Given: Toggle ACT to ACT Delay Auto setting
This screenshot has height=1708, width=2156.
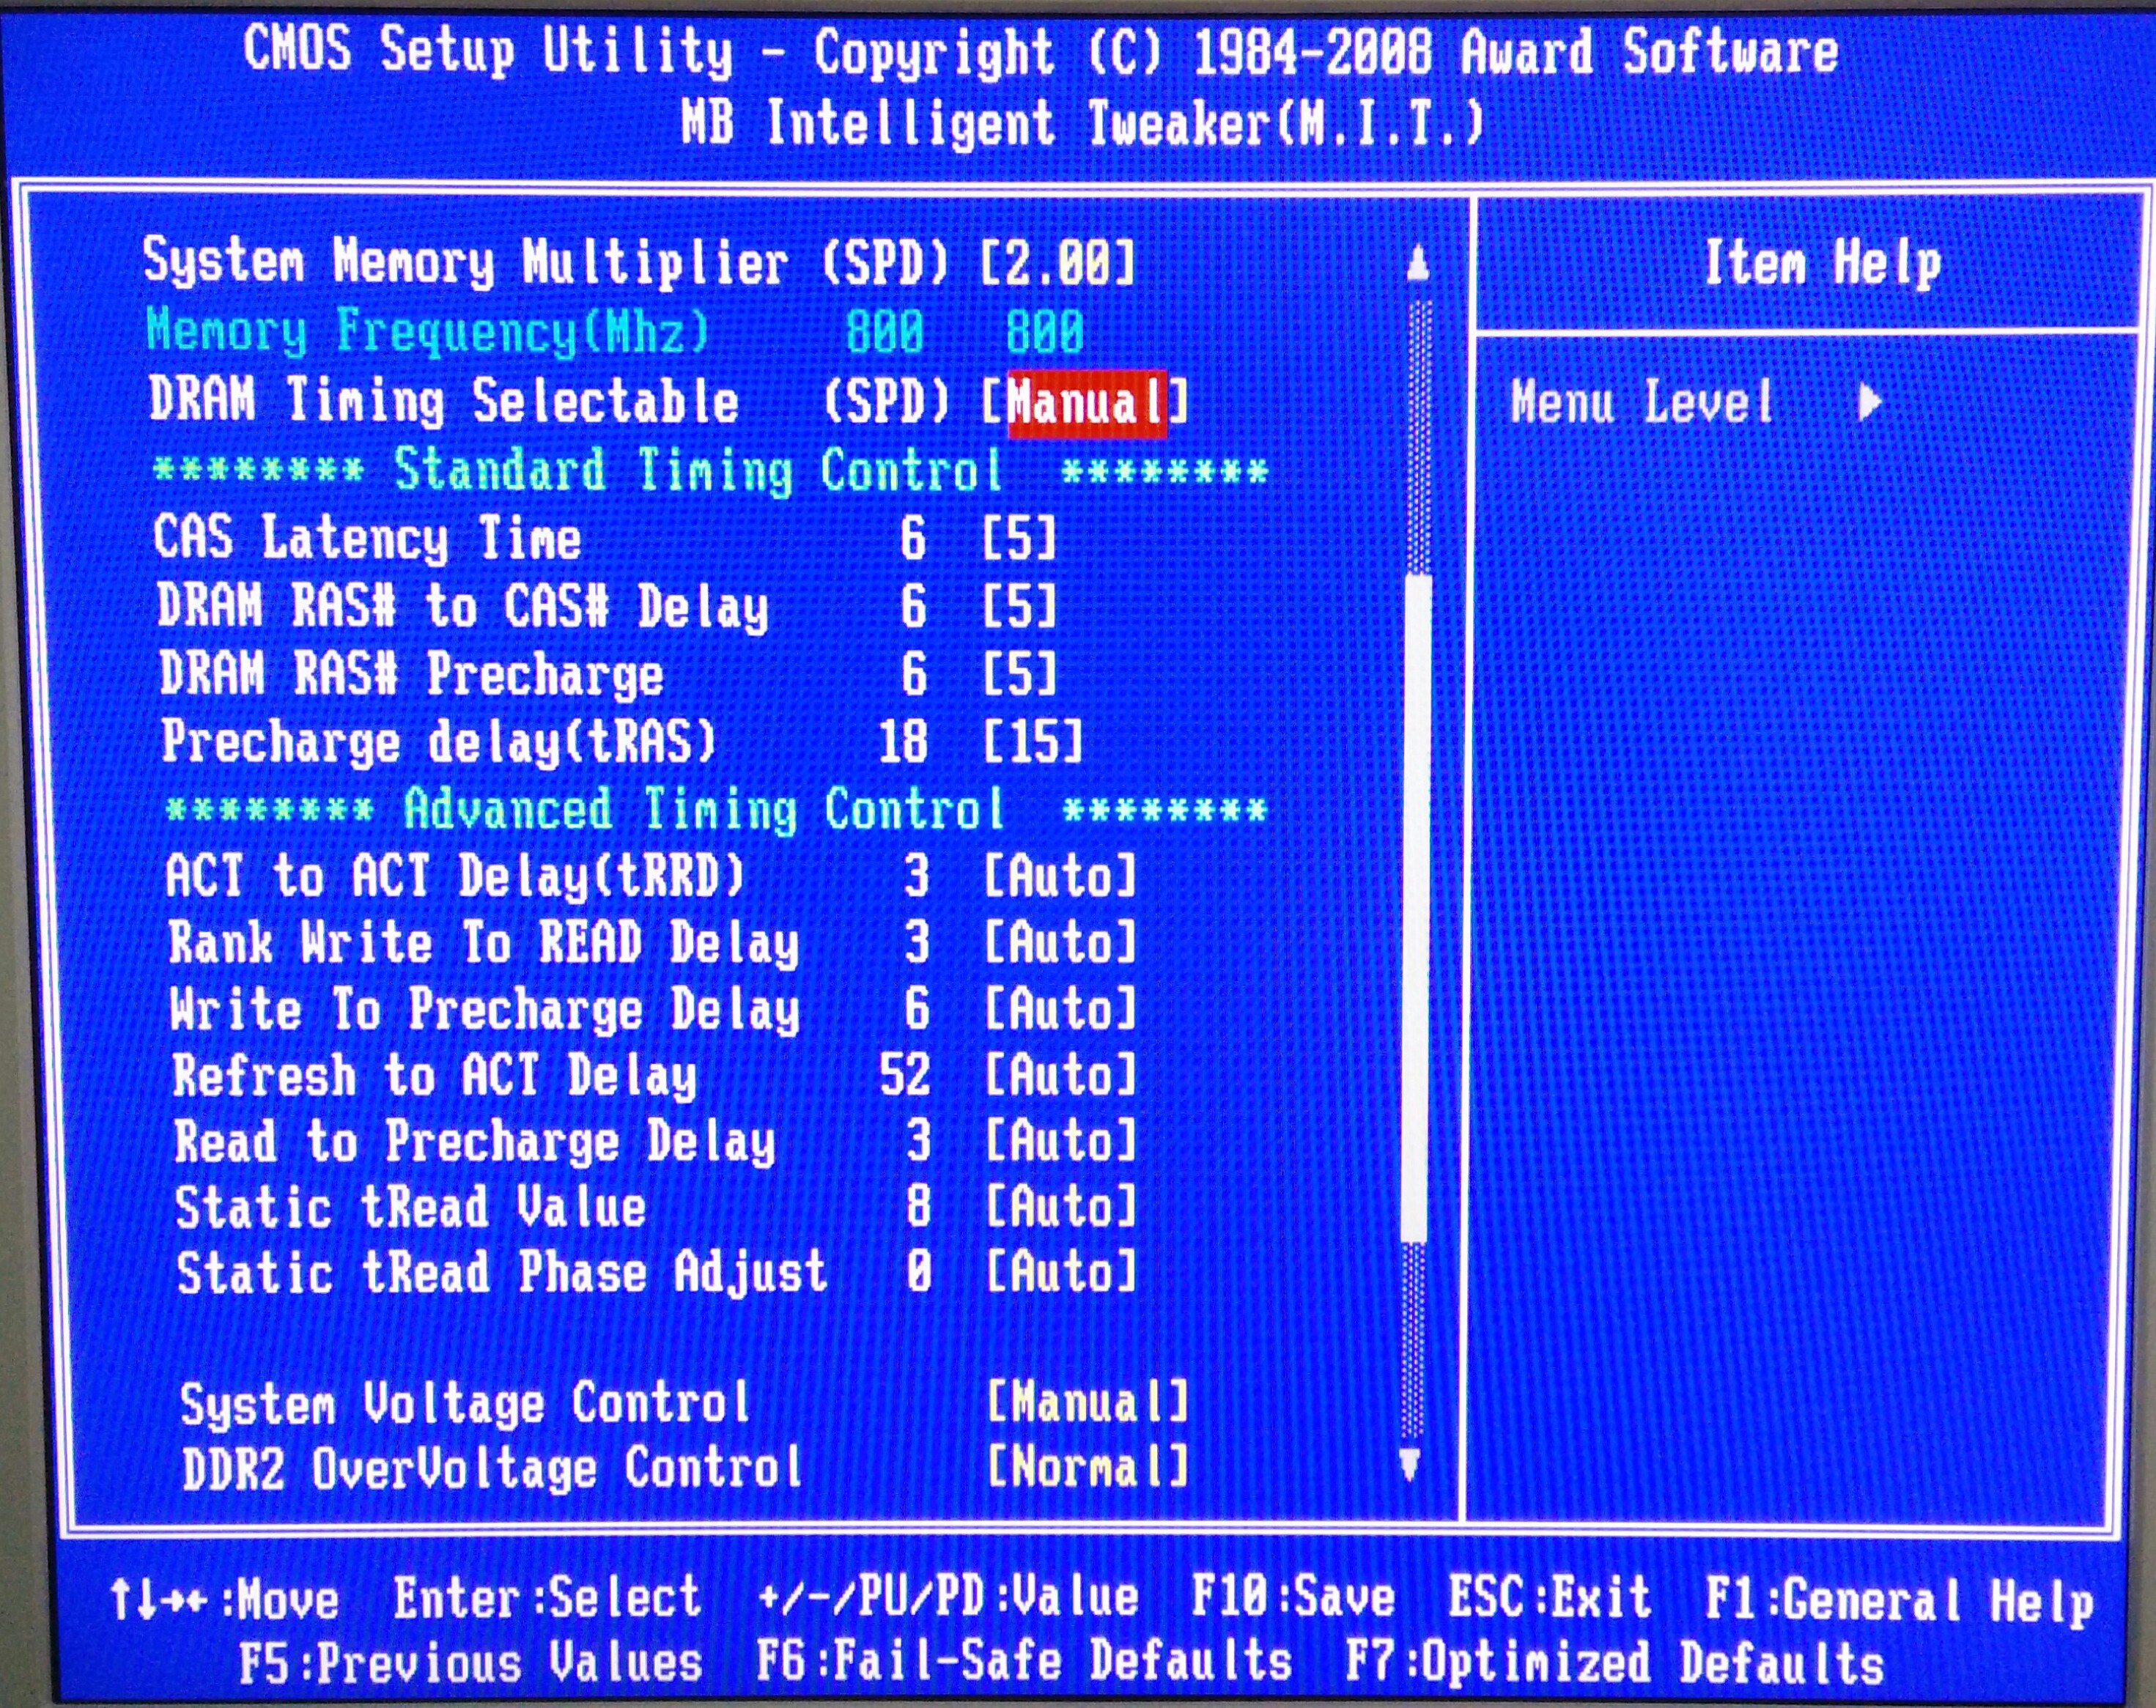Looking at the screenshot, I should [1060, 876].
